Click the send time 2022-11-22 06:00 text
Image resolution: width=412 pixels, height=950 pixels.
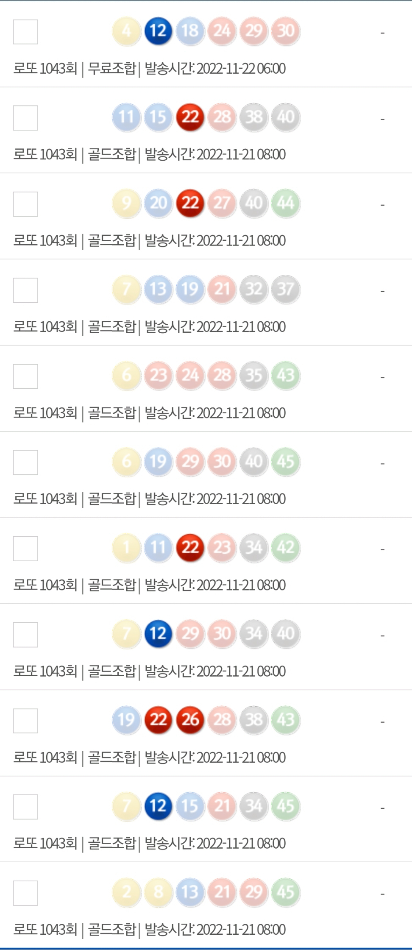click(241, 68)
